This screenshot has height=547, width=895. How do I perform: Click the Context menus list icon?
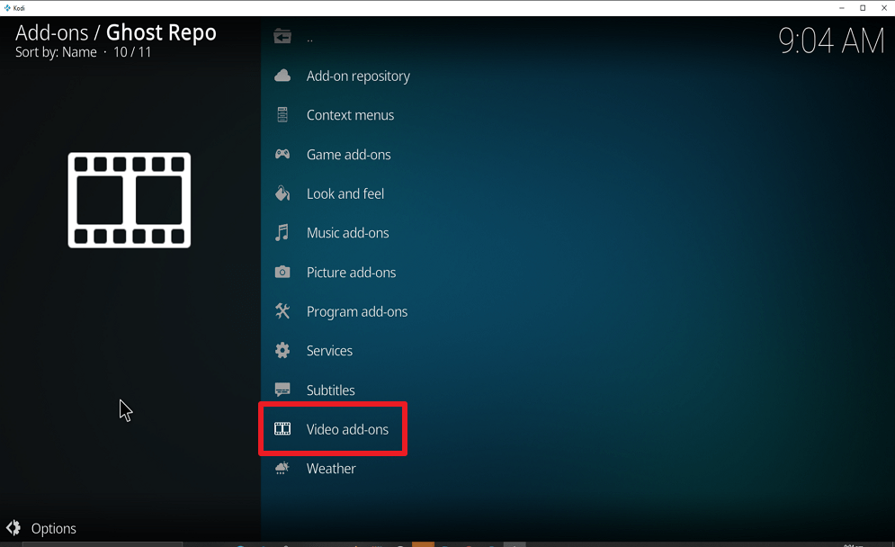pos(282,114)
